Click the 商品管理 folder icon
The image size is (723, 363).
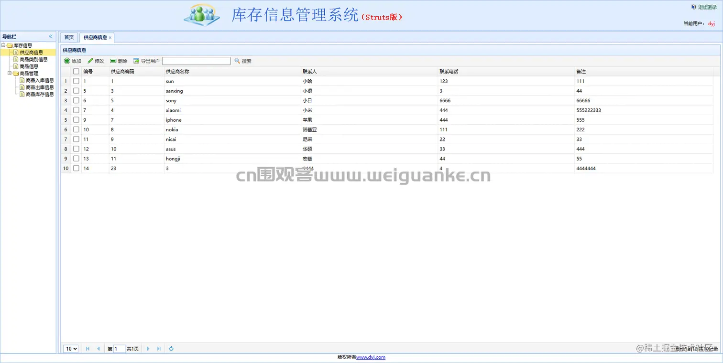pos(16,74)
